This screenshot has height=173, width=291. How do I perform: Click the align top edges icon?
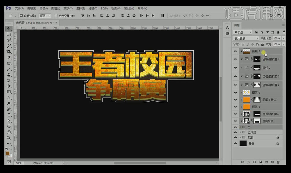83,16
